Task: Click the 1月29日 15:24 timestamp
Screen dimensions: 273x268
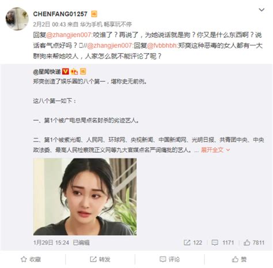Action: (51, 243)
